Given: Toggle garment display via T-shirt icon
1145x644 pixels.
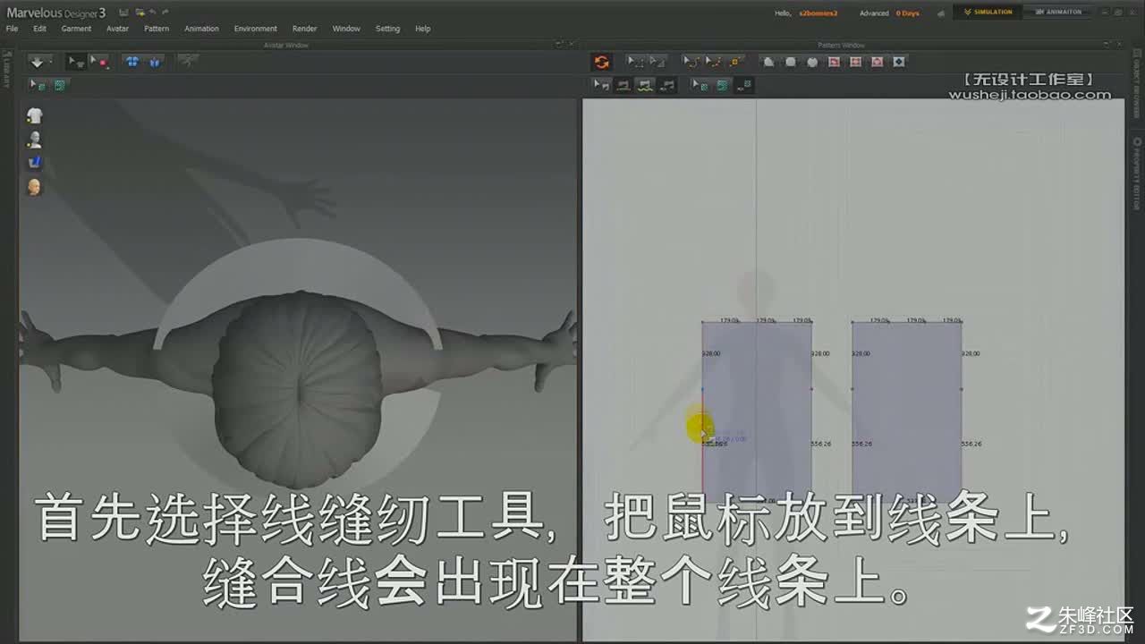Looking at the screenshot, I should pyautogui.click(x=35, y=115).
